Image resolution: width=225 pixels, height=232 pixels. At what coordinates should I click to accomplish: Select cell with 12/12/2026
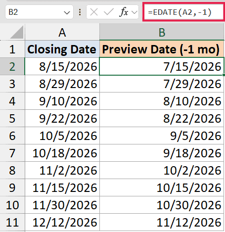pos(62,222)
